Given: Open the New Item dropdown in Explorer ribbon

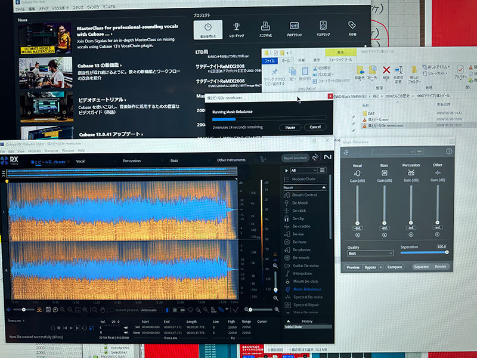Looking at the screenshot, I should 436,67.
